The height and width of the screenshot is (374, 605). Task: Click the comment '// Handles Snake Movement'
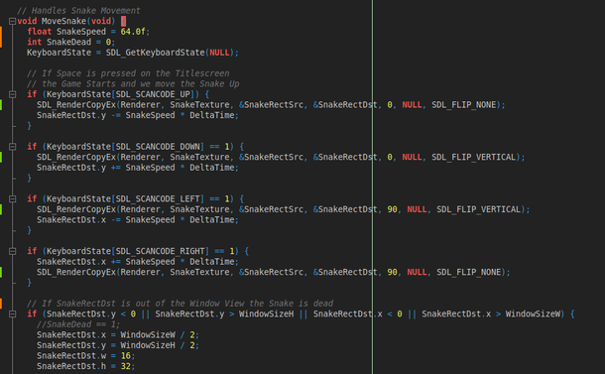pos(78,11)
